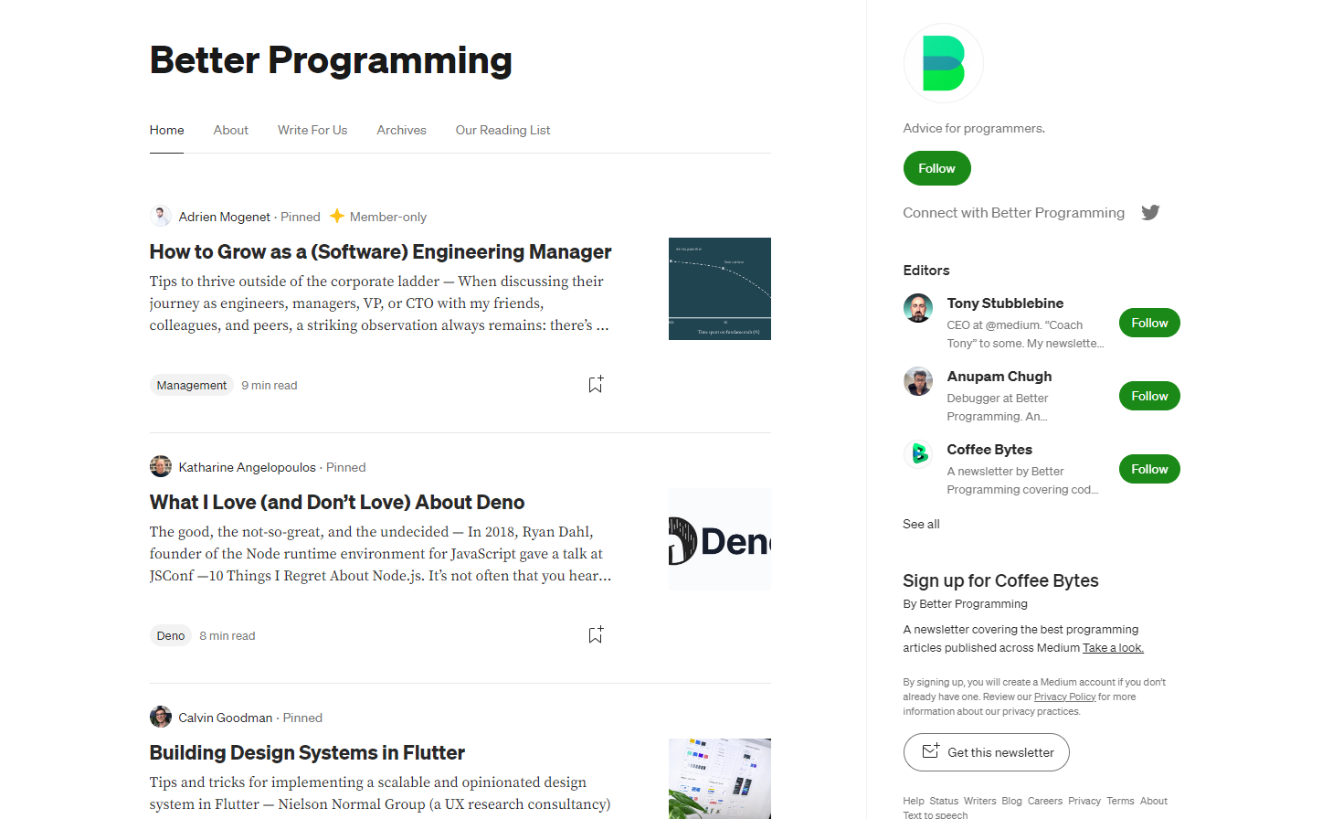Click author name Calvin Goodman

[226, 718]
